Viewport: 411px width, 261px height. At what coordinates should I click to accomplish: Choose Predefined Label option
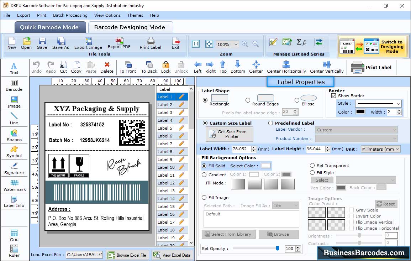pyautogui.click(x=270, y=123)
